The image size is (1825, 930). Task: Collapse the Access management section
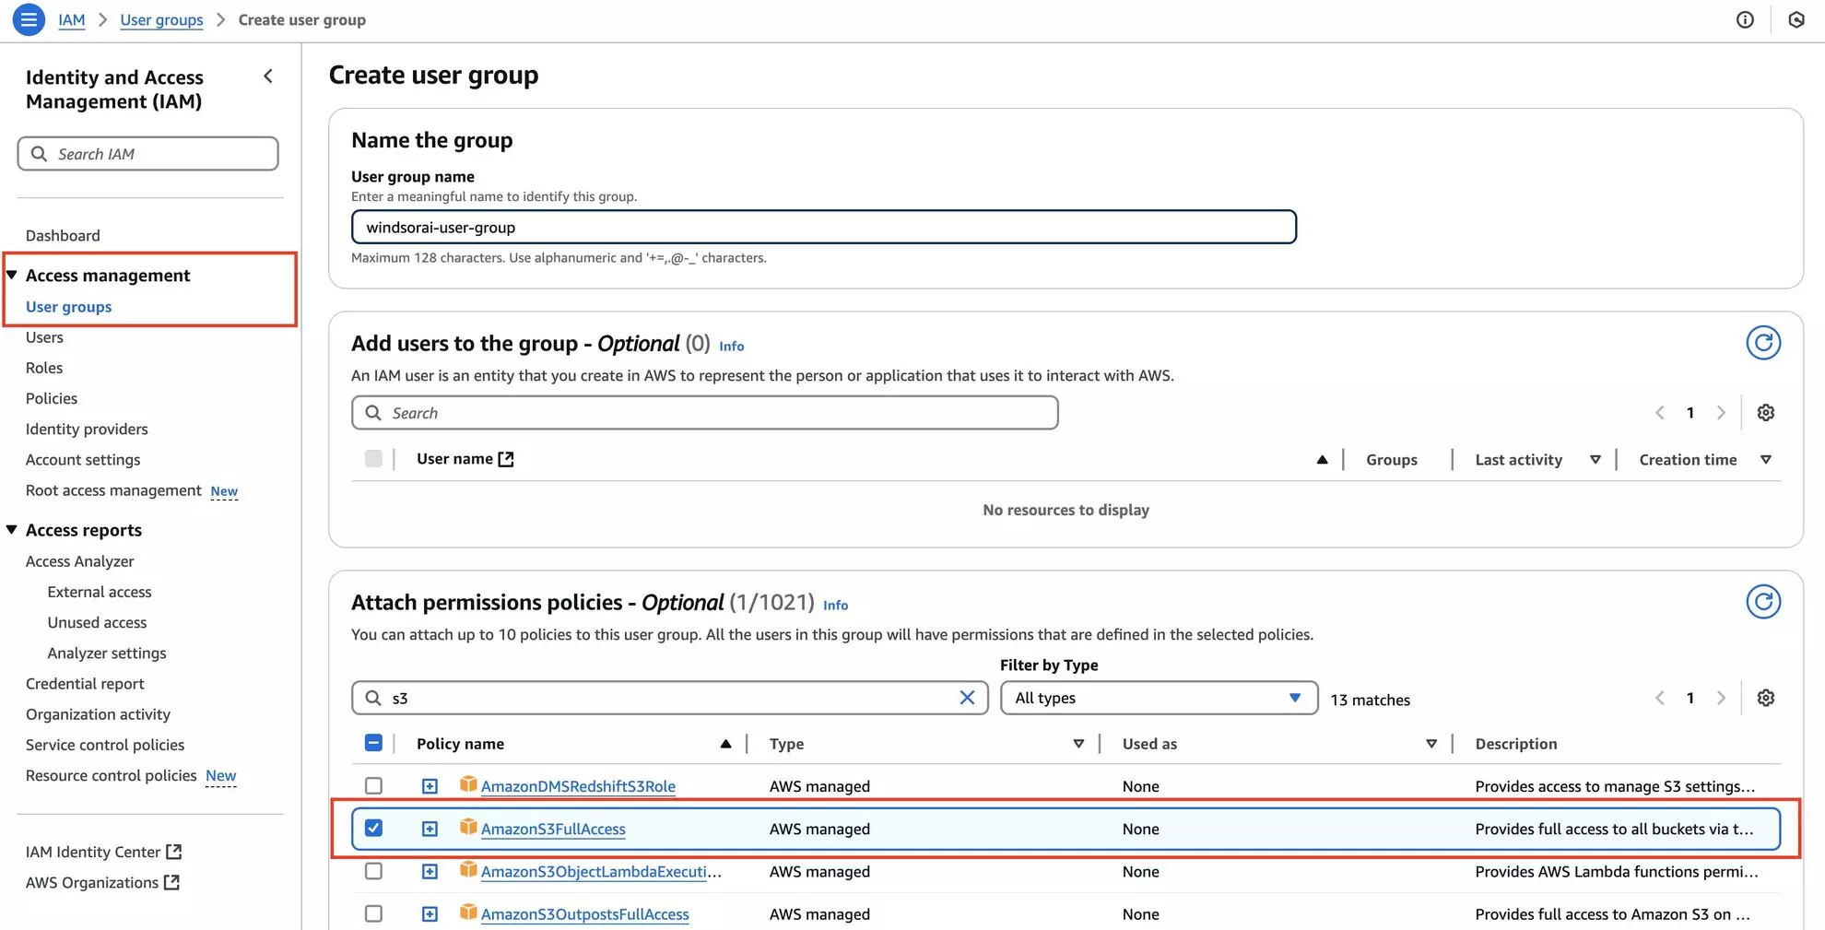[12, 275]
